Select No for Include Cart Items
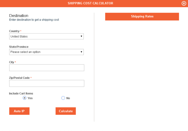188x131 pixels. (x=63, y=98)
